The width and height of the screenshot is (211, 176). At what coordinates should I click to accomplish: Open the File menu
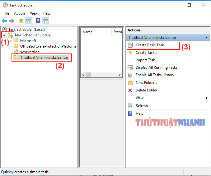(6, 13)
